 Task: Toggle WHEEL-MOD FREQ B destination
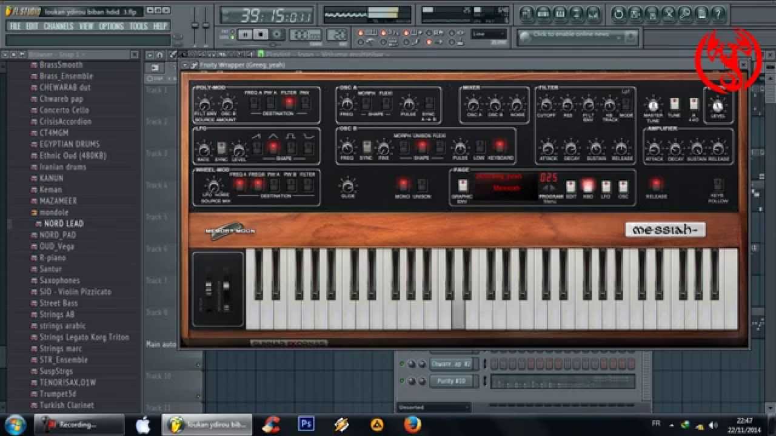(257, 185)
